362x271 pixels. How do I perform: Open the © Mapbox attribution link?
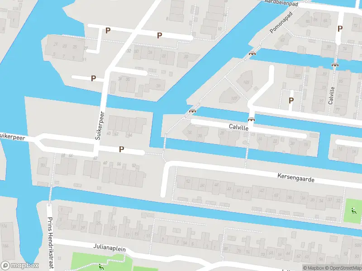[314, 268]
